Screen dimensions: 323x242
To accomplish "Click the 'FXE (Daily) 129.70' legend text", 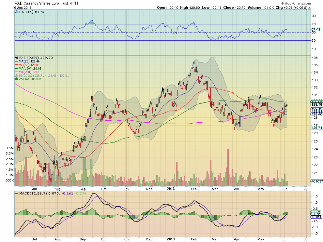I will 36,58.
